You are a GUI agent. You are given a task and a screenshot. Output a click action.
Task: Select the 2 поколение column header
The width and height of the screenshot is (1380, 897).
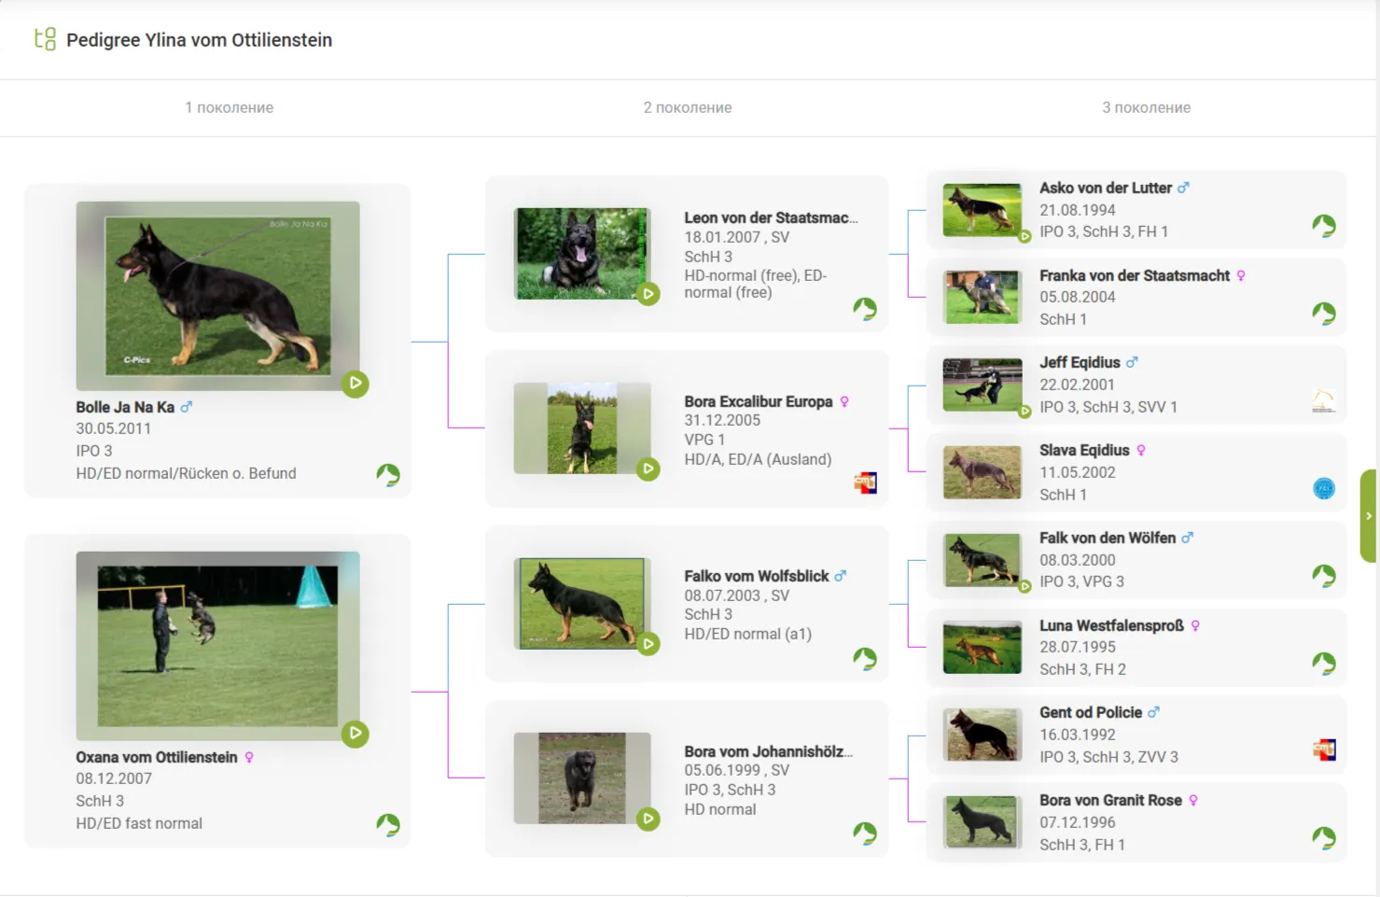coord(687,107)
